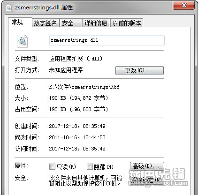Click the 应用程序扩展 (.dll) file type text
Viewport: 198px width, 195px height.
pos(76,59)
